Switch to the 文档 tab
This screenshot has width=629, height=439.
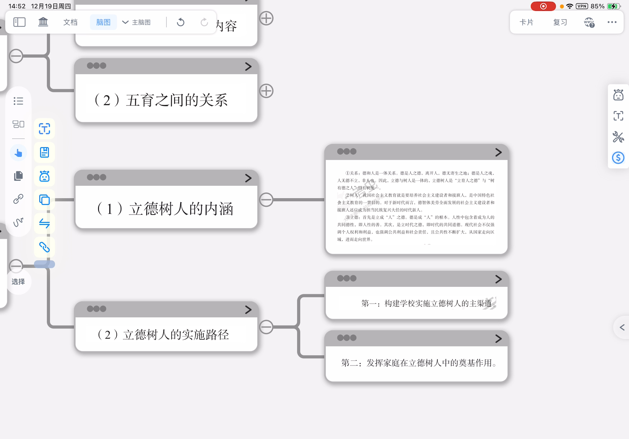click(x=70, y=22)
